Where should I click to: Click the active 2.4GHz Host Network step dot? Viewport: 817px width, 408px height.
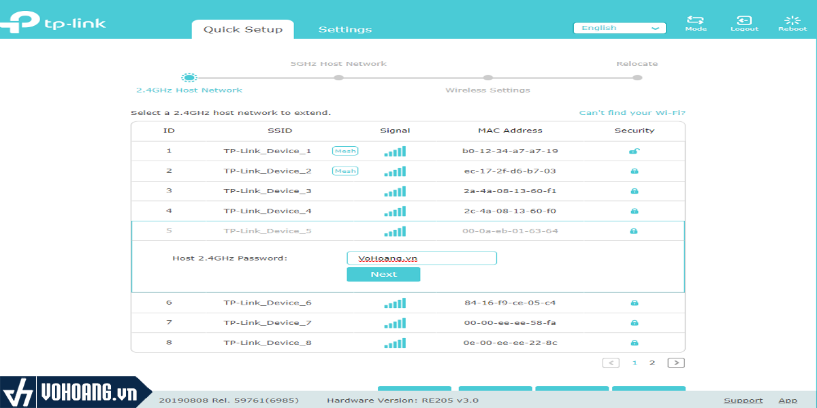189,78
